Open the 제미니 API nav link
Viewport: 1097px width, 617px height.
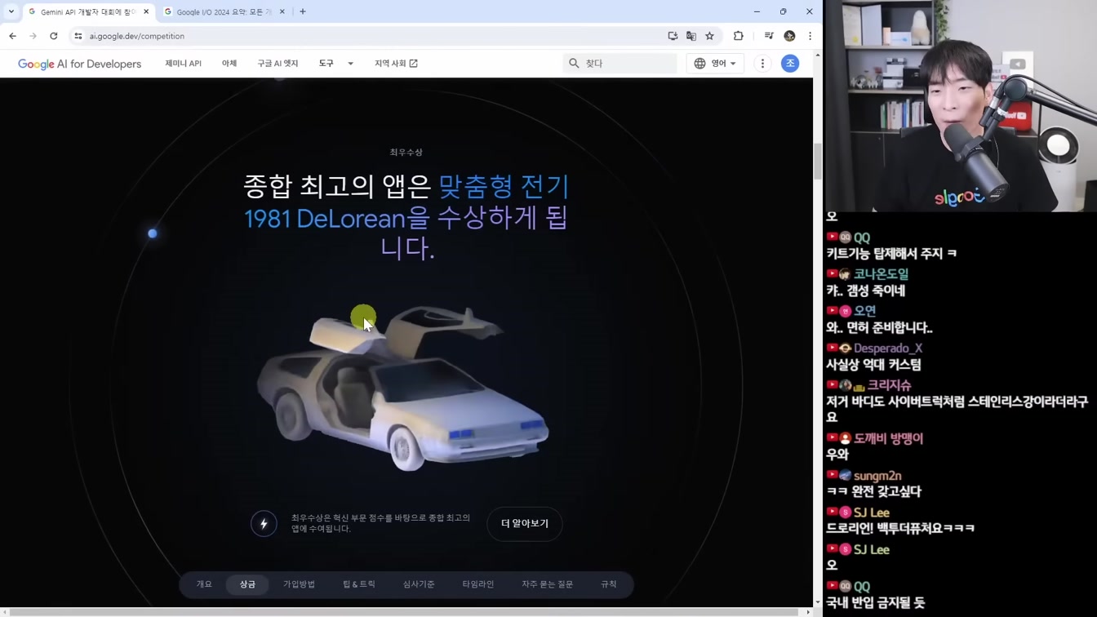click(x=183, y=63)
